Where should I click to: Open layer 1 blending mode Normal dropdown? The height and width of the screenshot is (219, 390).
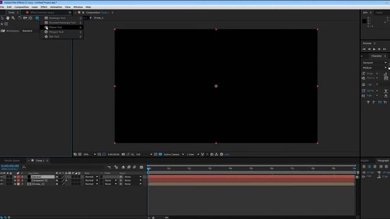pyautogui.click(x=91, y=177)
